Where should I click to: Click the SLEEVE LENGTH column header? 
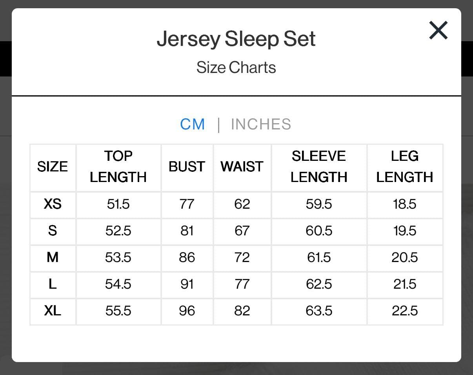coord(319,167)
